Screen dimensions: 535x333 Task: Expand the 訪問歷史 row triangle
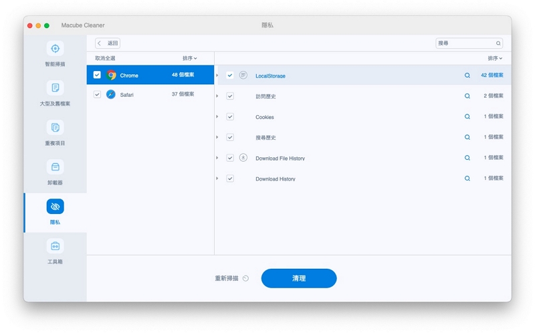pyautogui.click(x=217, y=96)
